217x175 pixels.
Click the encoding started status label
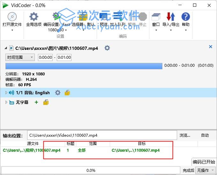(x=204, y=162)
